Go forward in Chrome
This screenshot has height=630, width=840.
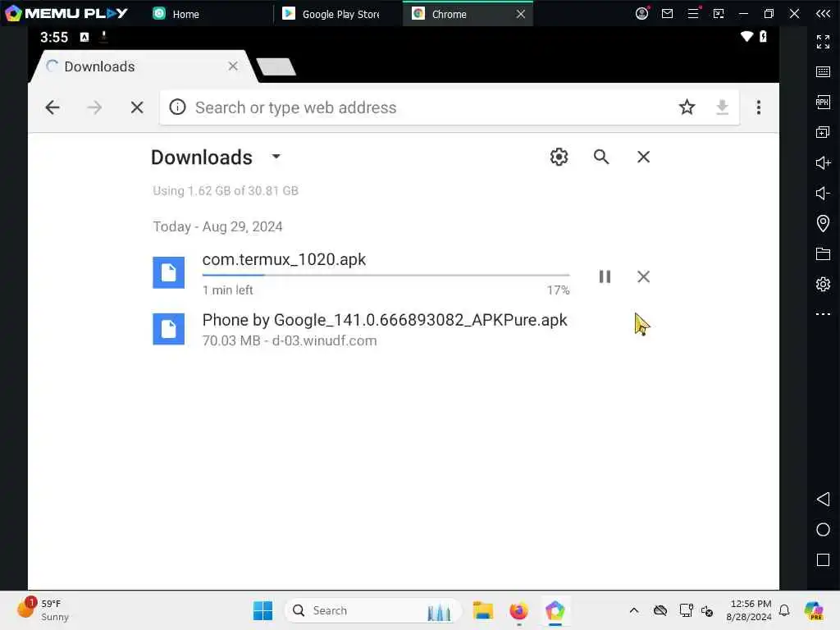pos(94,107)
